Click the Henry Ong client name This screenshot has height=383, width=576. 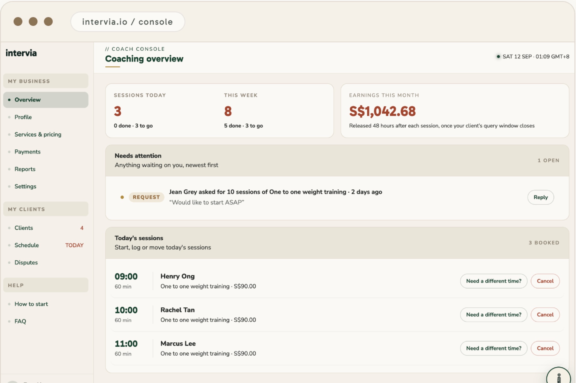tap(177, 276)
